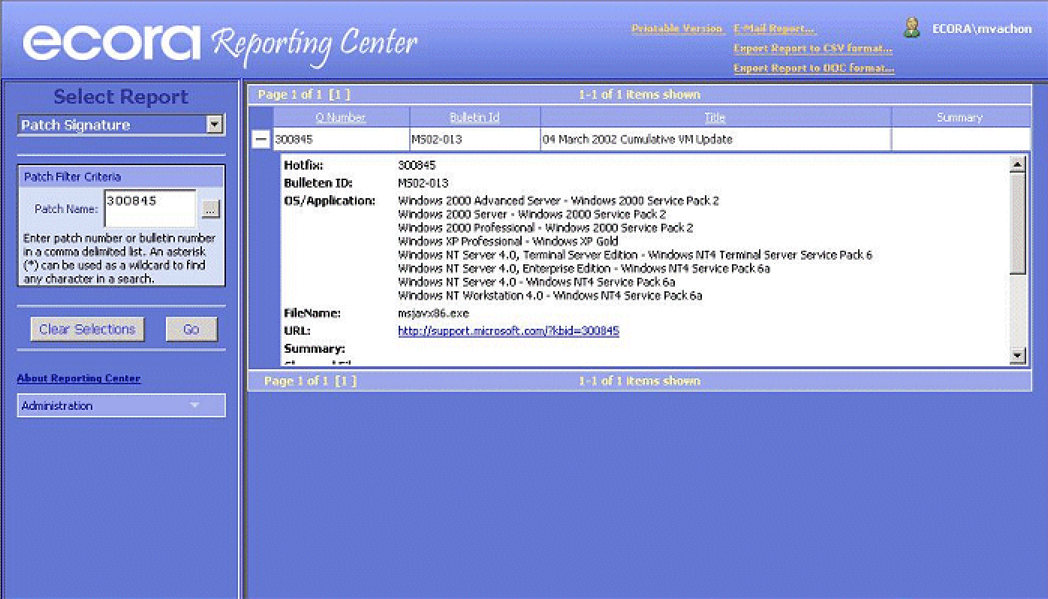Click the "Summary:" label in the details pane
This screenshot has height=599, width=1048.
(x=315, y=349)
